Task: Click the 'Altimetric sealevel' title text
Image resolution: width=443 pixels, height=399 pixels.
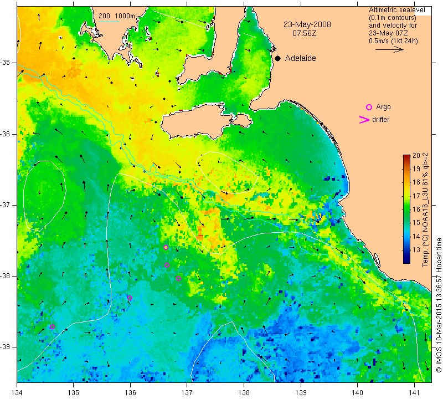Action: pos(396,10)
